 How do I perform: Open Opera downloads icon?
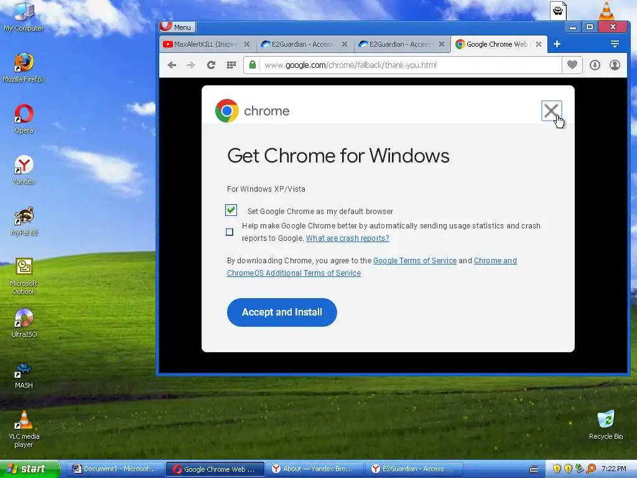[595, 65]
